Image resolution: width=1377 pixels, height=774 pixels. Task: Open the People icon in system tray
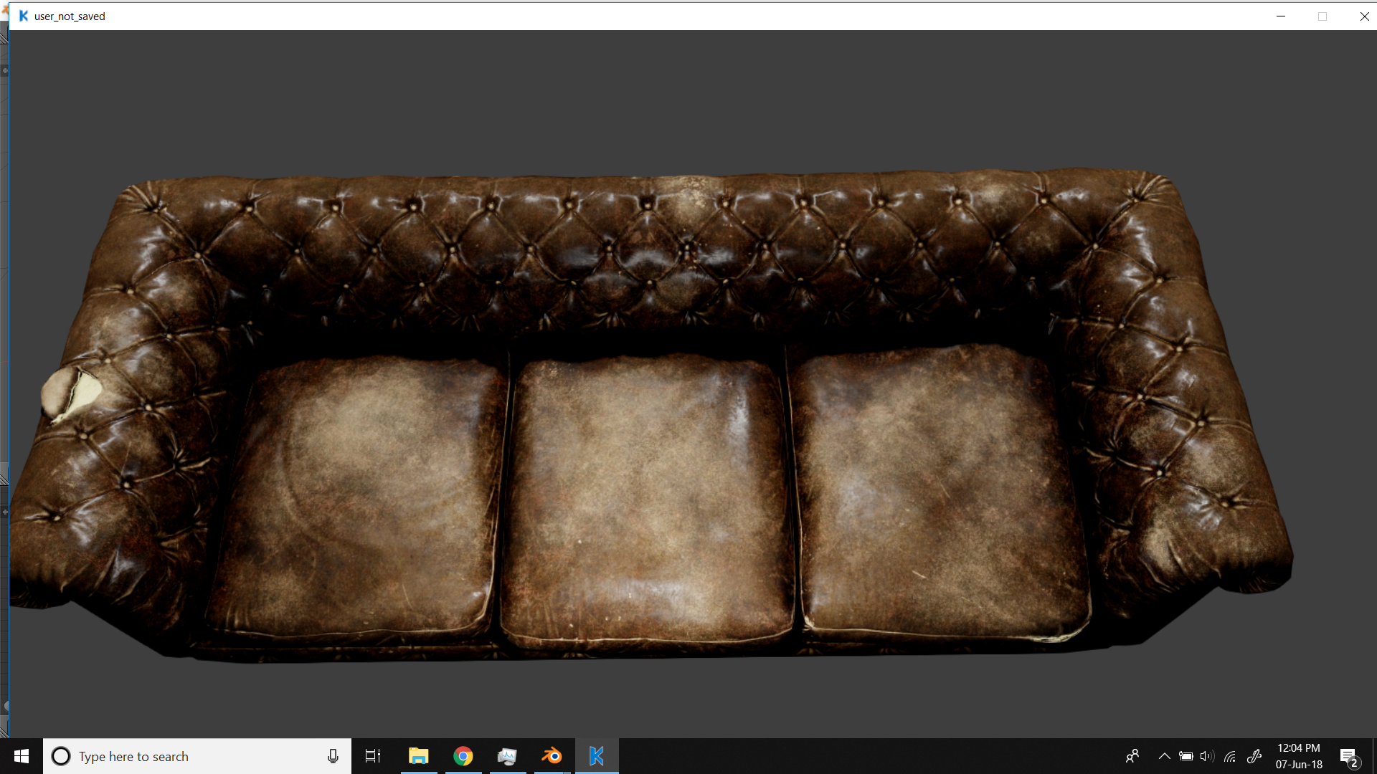(1132, 756)
